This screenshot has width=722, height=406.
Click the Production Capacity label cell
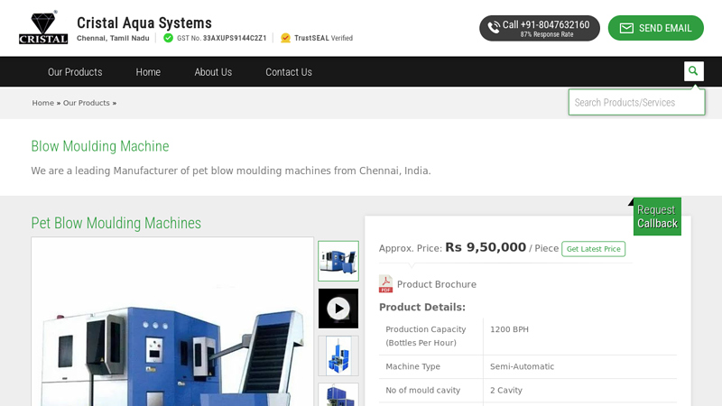(431, 336)
